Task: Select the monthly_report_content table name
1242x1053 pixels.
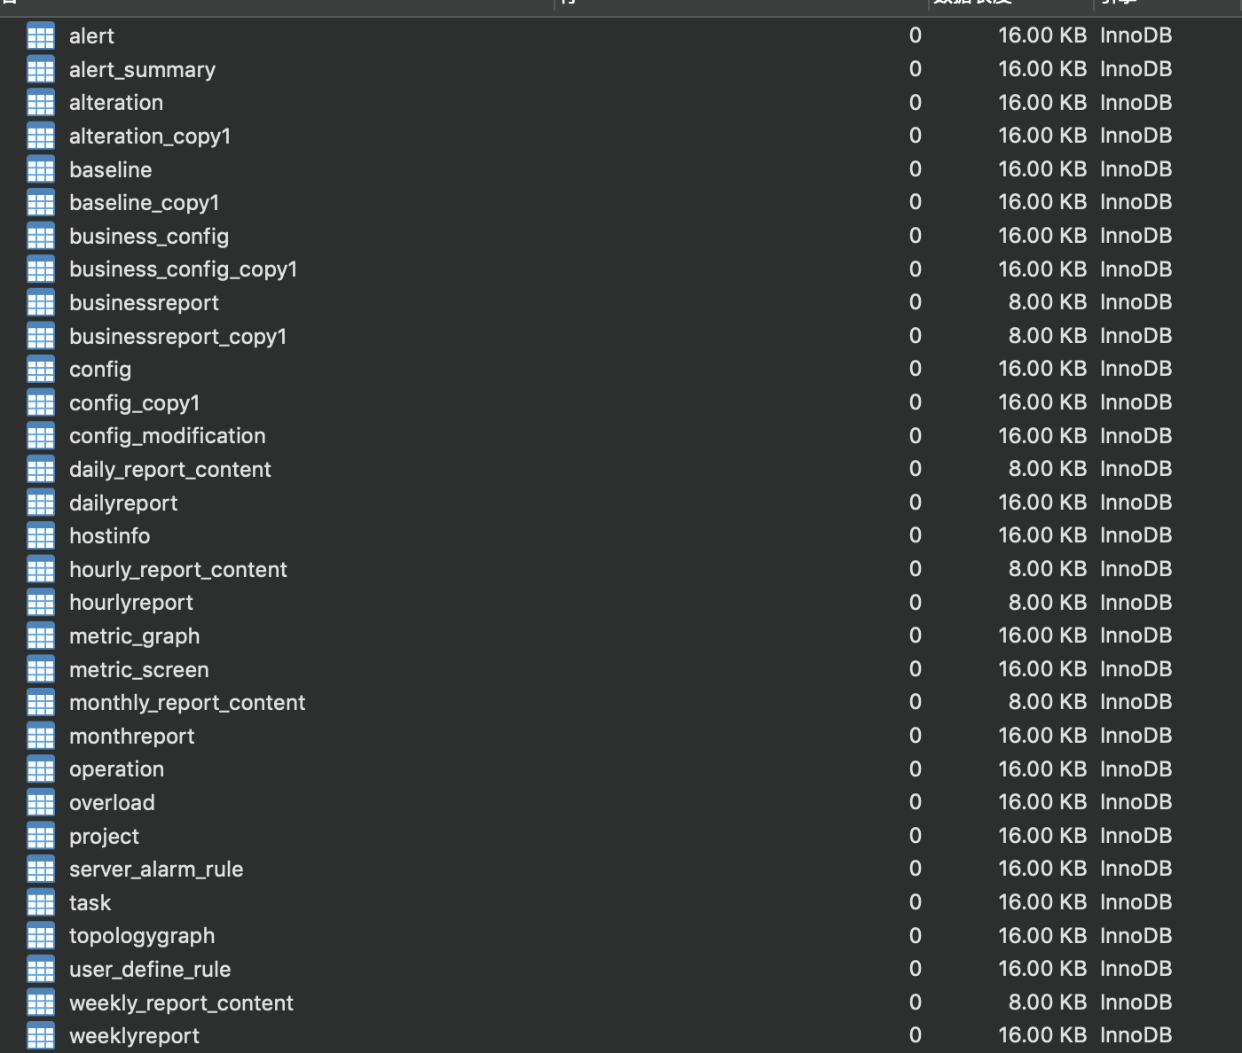Action: coord(187,703)
